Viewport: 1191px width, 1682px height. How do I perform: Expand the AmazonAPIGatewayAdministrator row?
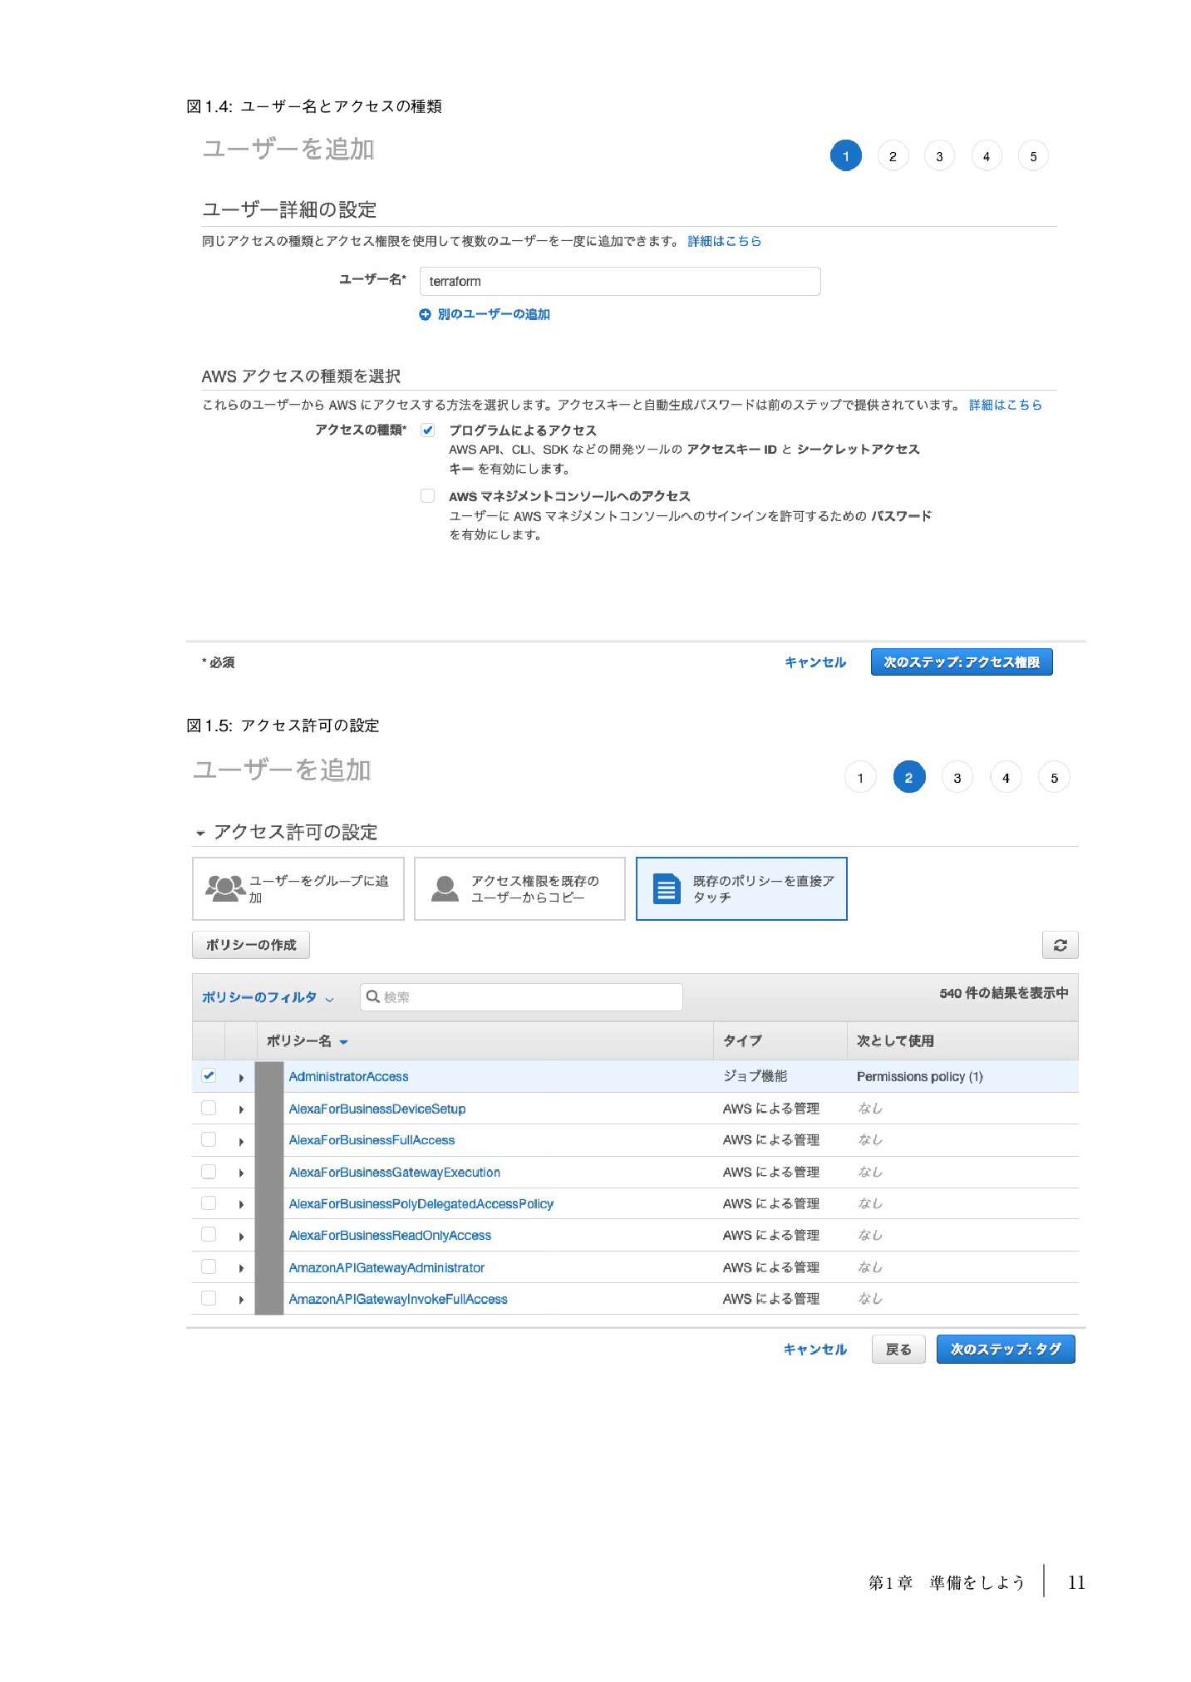coord(241,1269)
